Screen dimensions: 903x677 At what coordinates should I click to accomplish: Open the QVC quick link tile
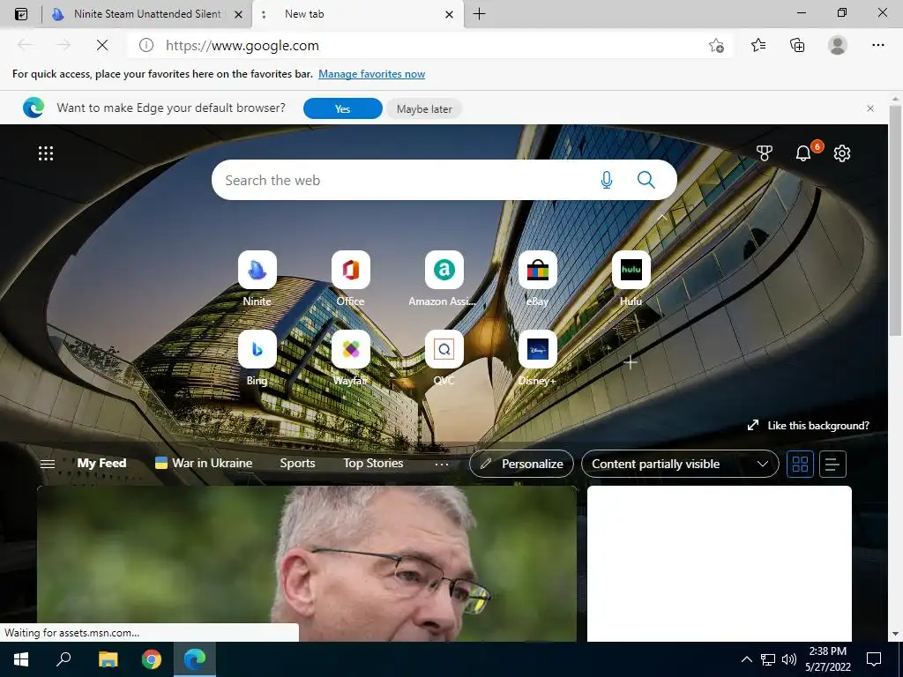tap(444, 349)
